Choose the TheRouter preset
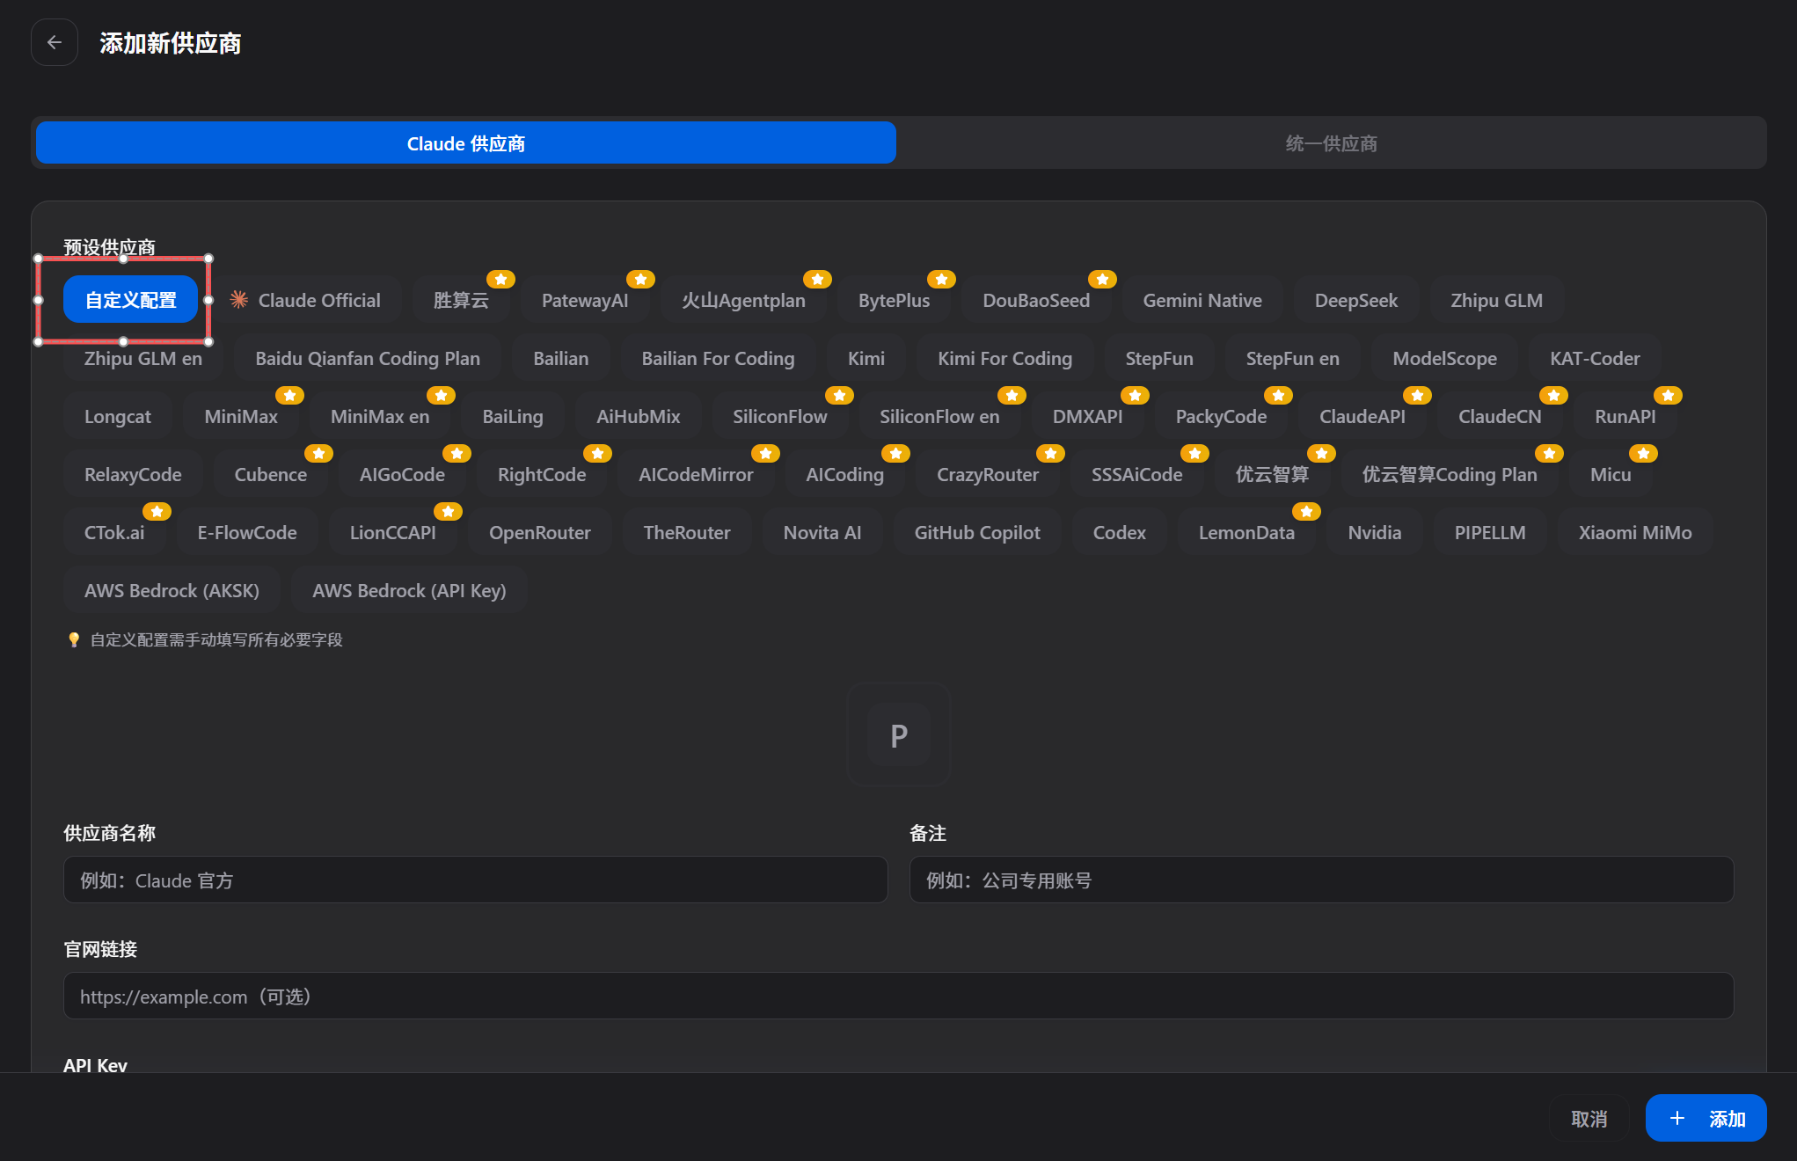The height and width of the screenshot is (1161, 1797). pos(687,532)
